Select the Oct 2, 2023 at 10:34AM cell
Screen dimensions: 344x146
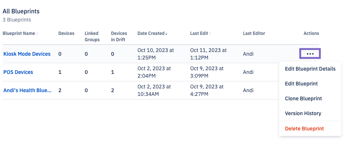click(x=154, y=90)
